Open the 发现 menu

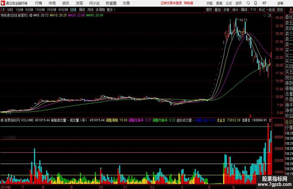79,3
